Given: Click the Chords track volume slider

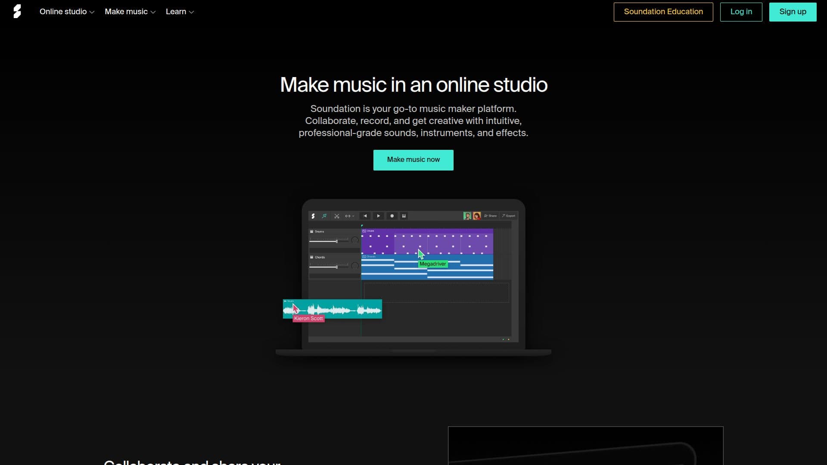Looking at the screenshot, I should (x=329, y=267).
